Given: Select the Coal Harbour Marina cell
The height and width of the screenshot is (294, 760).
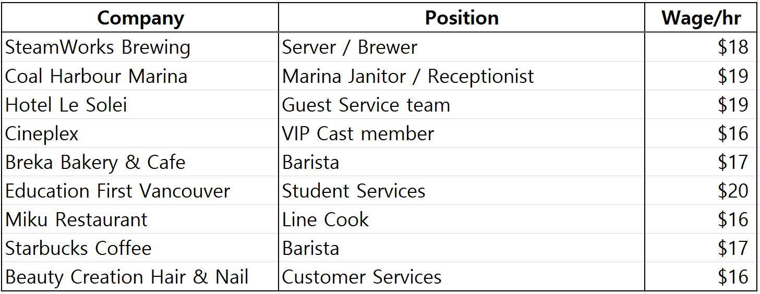Looking at the screenshot, I should pyautogui.click(x=140, y=76).
